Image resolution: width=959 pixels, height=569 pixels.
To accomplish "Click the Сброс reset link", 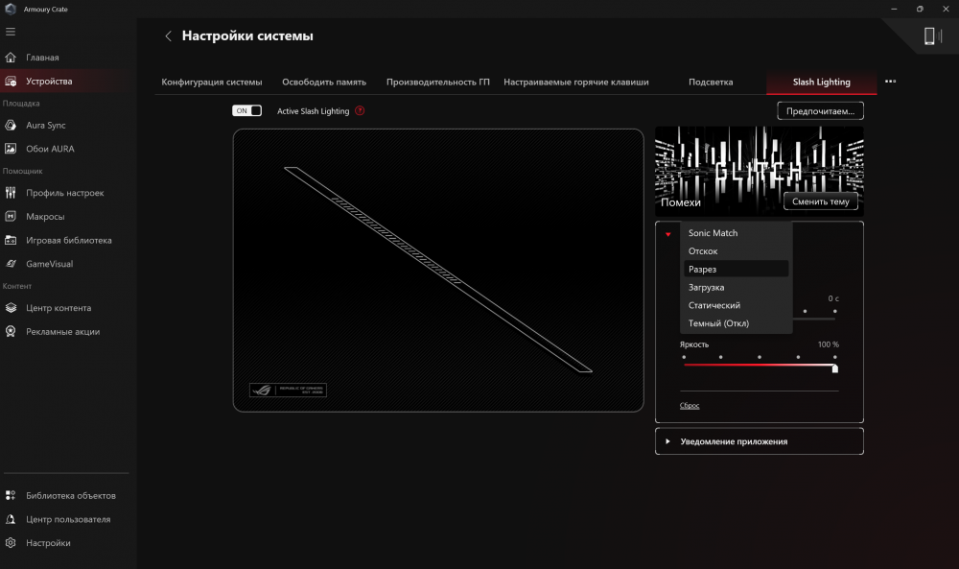I will coord(690,406).
